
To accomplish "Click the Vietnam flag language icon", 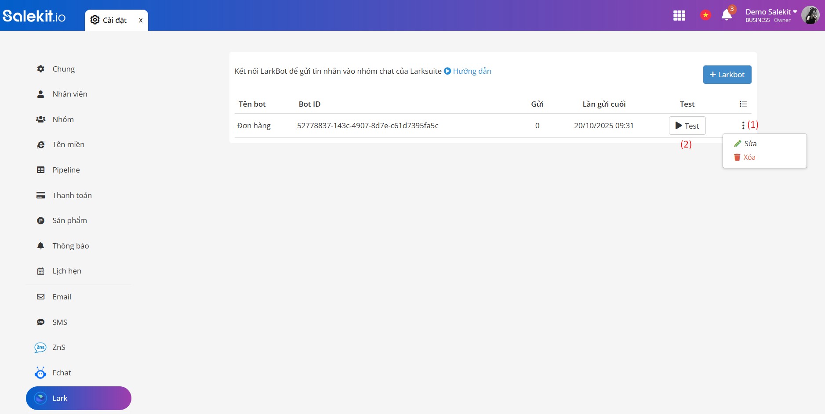I will 705,15.
